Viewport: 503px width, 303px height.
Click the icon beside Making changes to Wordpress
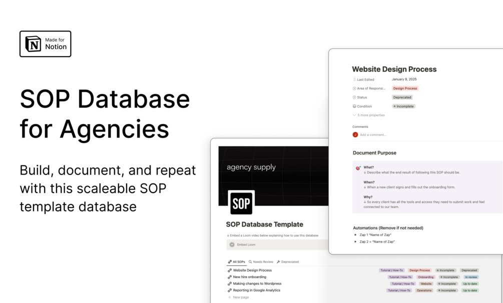tap(230, 284)
